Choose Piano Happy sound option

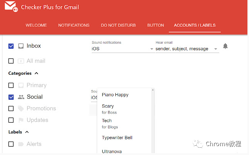click(124, 95)
